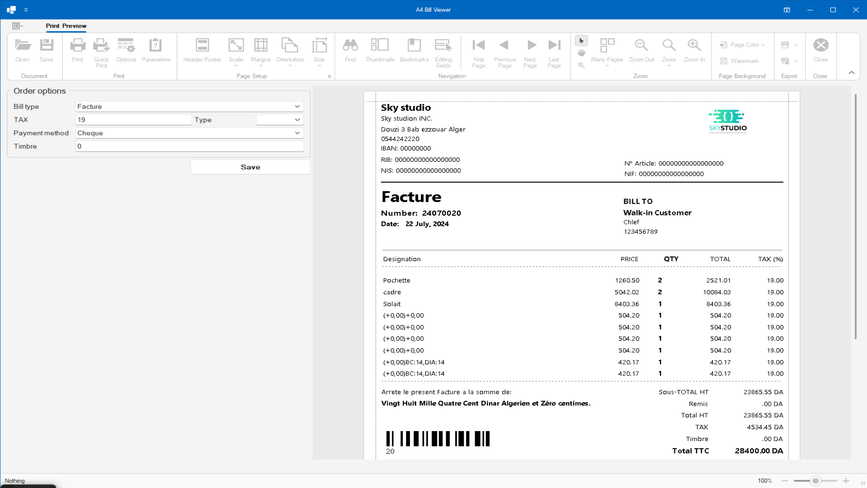The image size is (867, 488).
Task: Enable the Magnifier tool
Action: click(582, 65)
